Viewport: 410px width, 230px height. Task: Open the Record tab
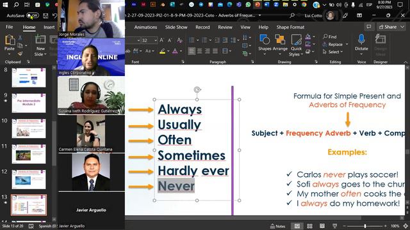coord(202,27)
